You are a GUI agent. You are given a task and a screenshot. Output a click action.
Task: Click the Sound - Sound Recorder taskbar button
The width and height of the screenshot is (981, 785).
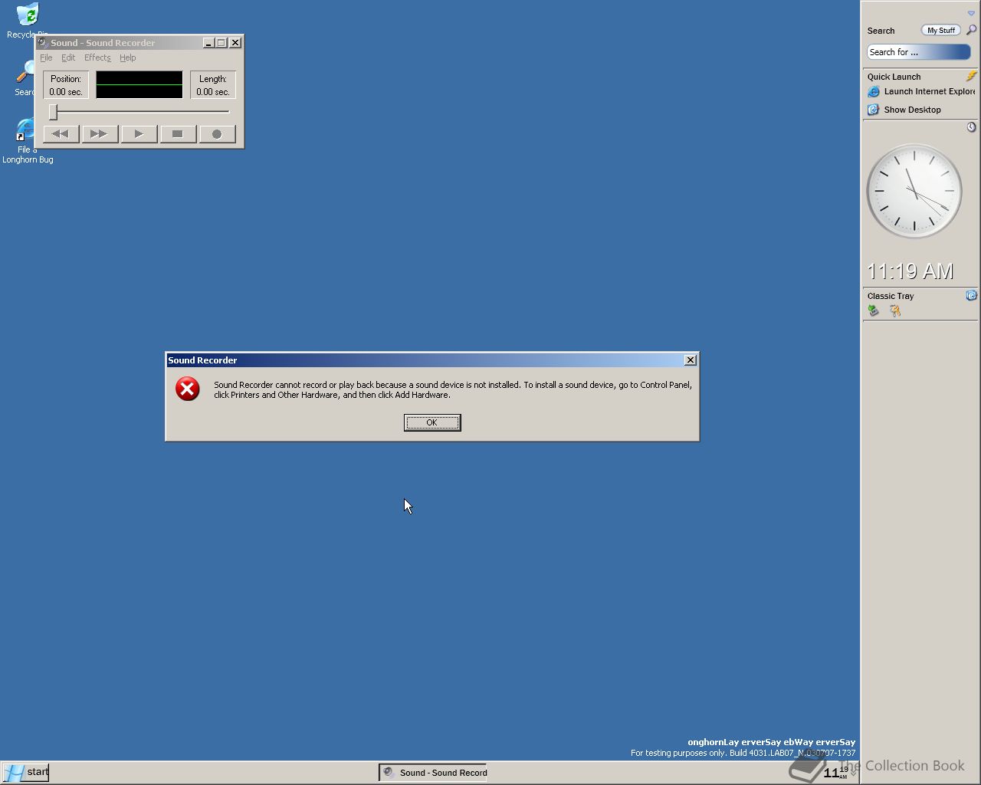click(434, 772)
